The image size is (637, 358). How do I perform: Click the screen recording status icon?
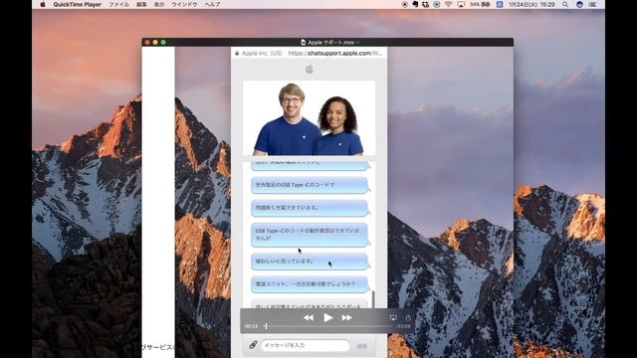(405, 4)
